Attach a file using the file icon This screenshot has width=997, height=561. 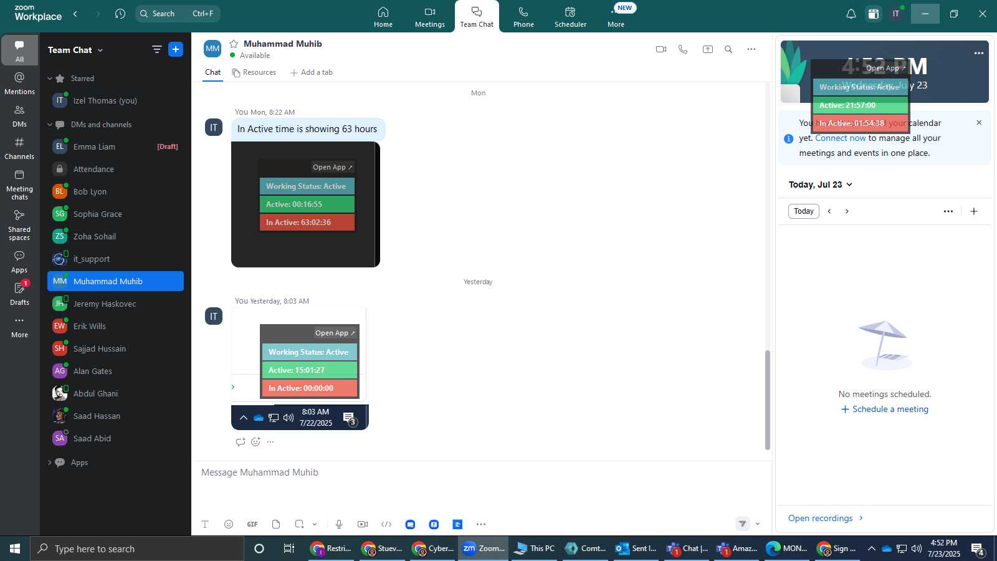[x=276, y=524]
